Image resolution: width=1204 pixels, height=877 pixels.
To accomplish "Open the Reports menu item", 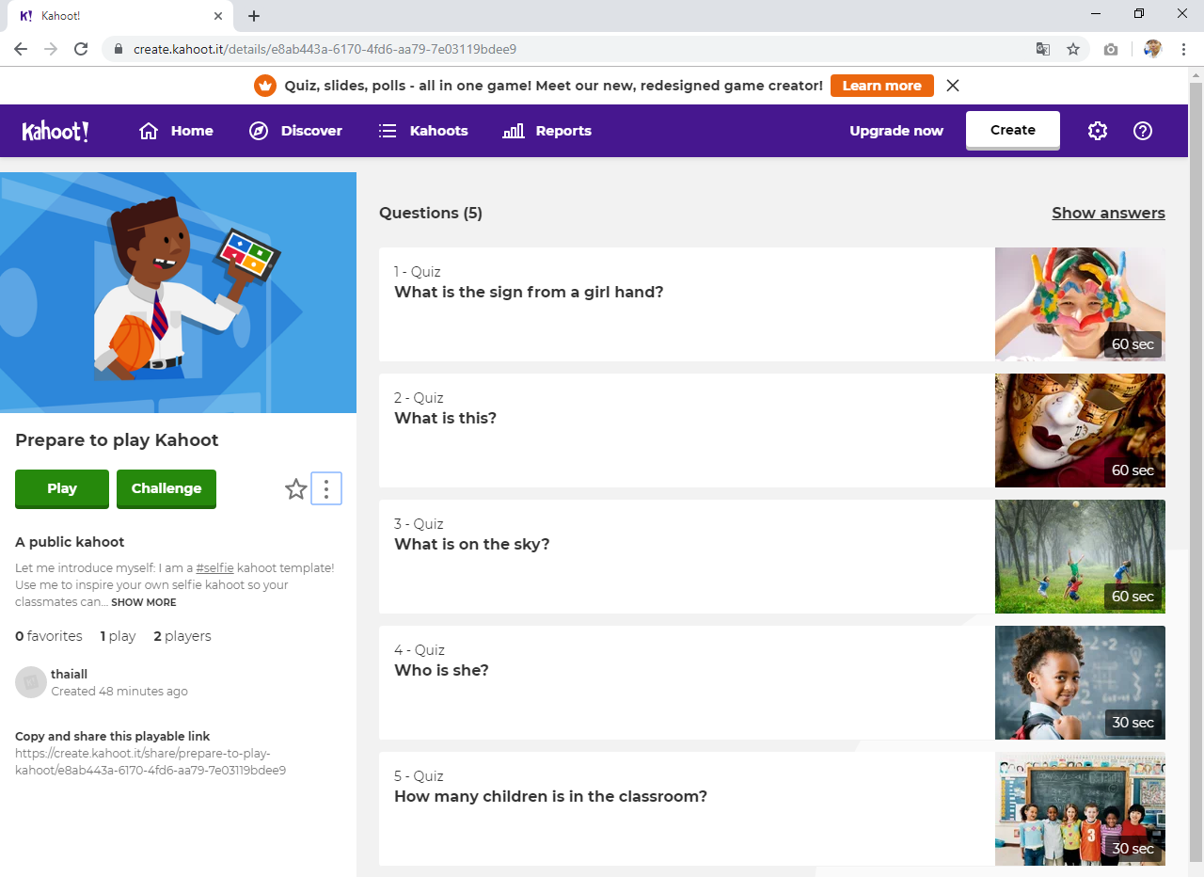I will [547, 131].
